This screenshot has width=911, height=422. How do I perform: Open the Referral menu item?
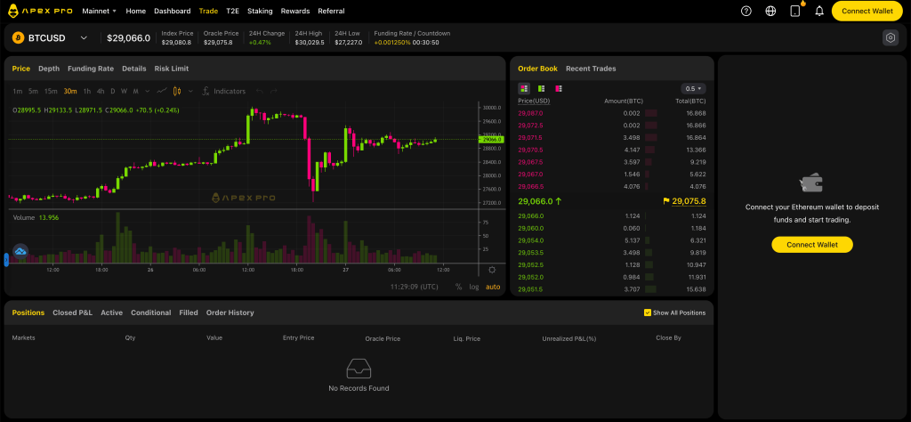click(x=331, y=11)
